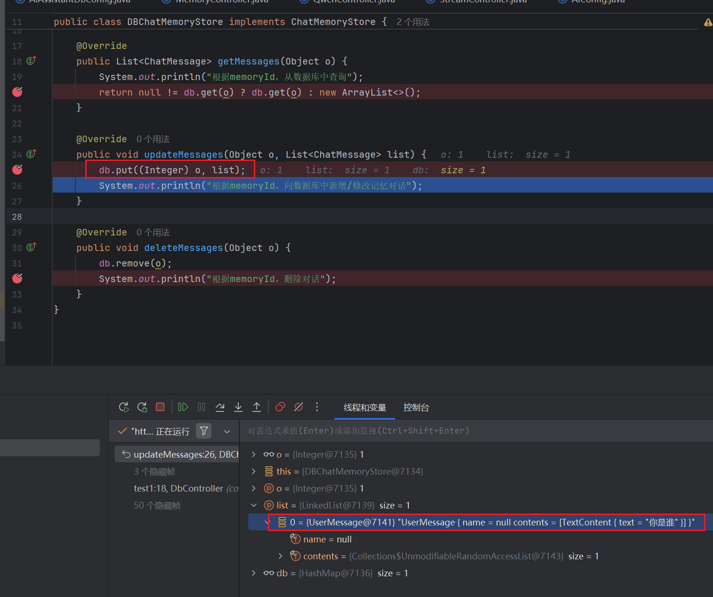Click the Step Out icon
The image size is (713, 597).
click(x=257, y=407)
